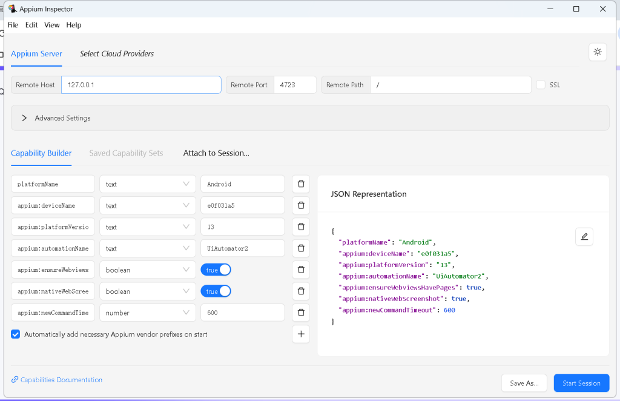Click the appium:platformVersio name field

click(x=53, y=227)
